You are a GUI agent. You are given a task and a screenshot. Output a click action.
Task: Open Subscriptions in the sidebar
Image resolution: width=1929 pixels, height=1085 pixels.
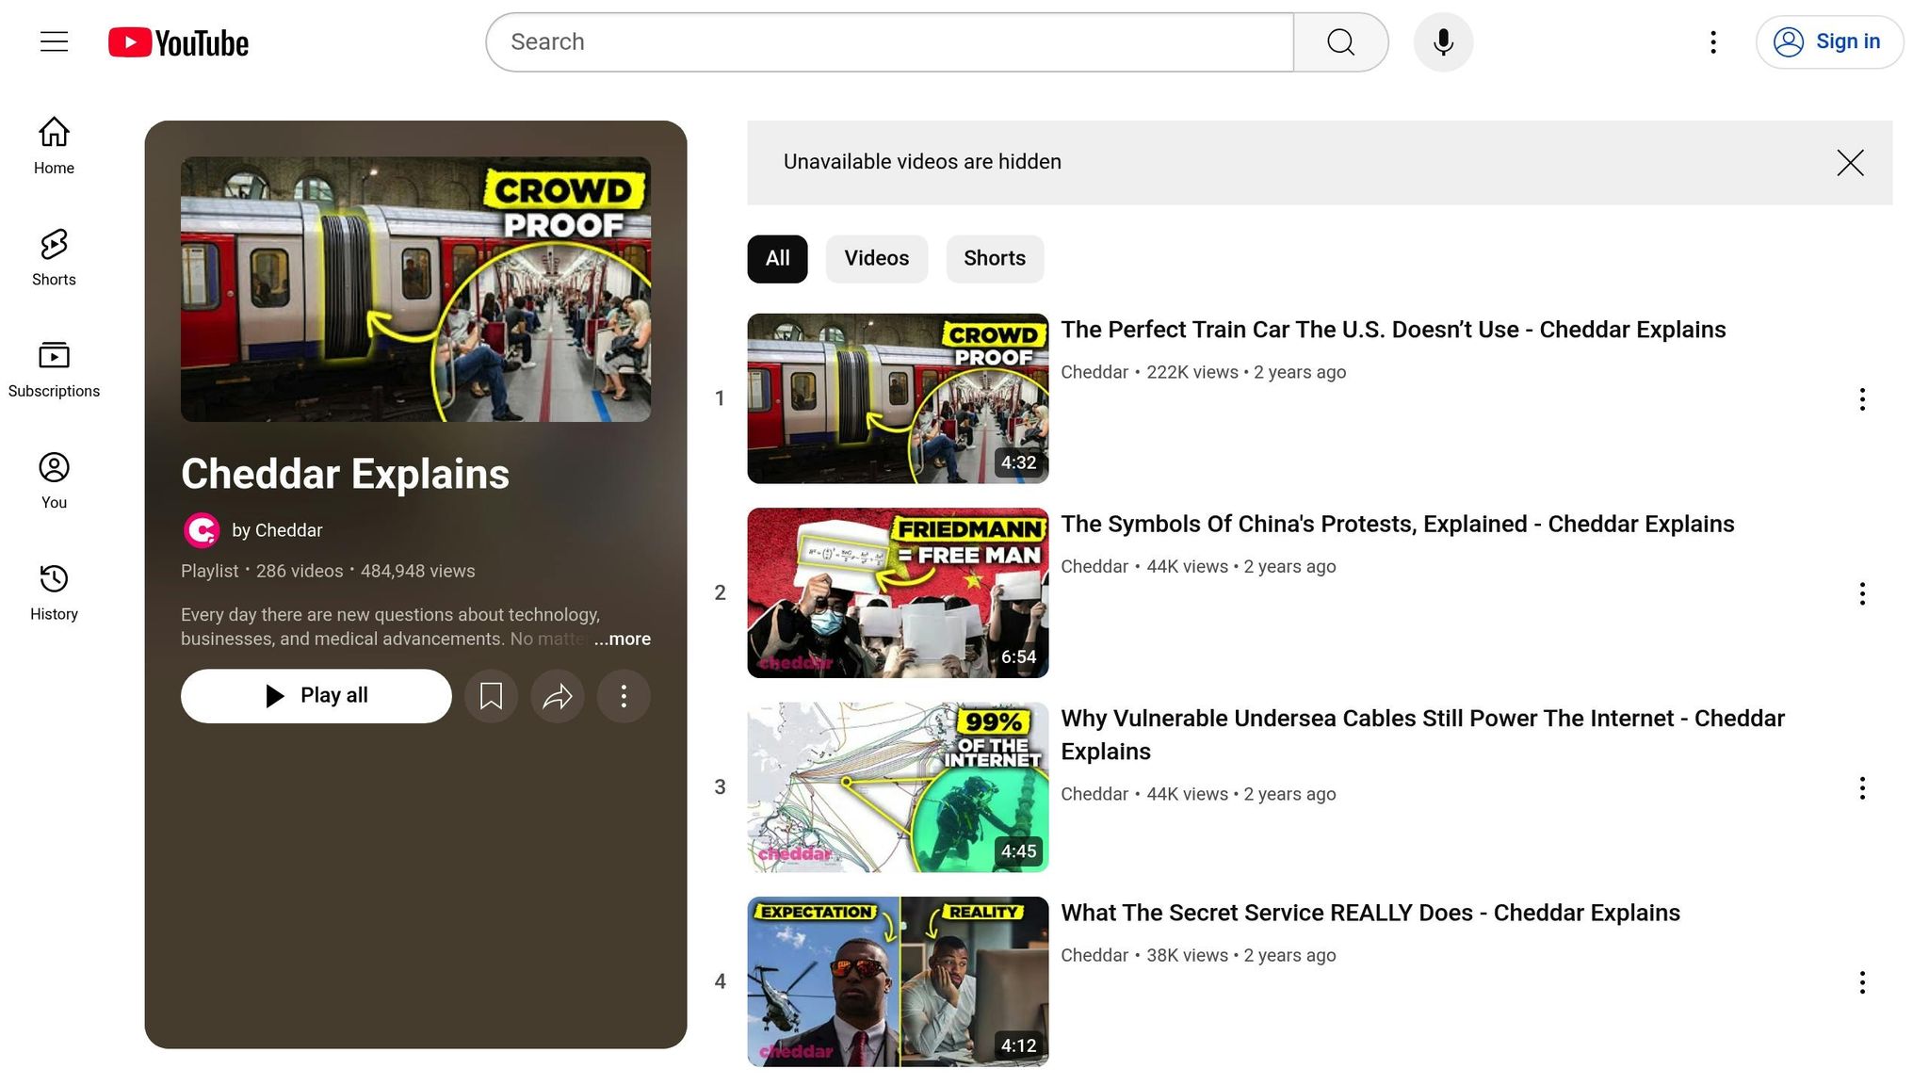pos(54,369)
